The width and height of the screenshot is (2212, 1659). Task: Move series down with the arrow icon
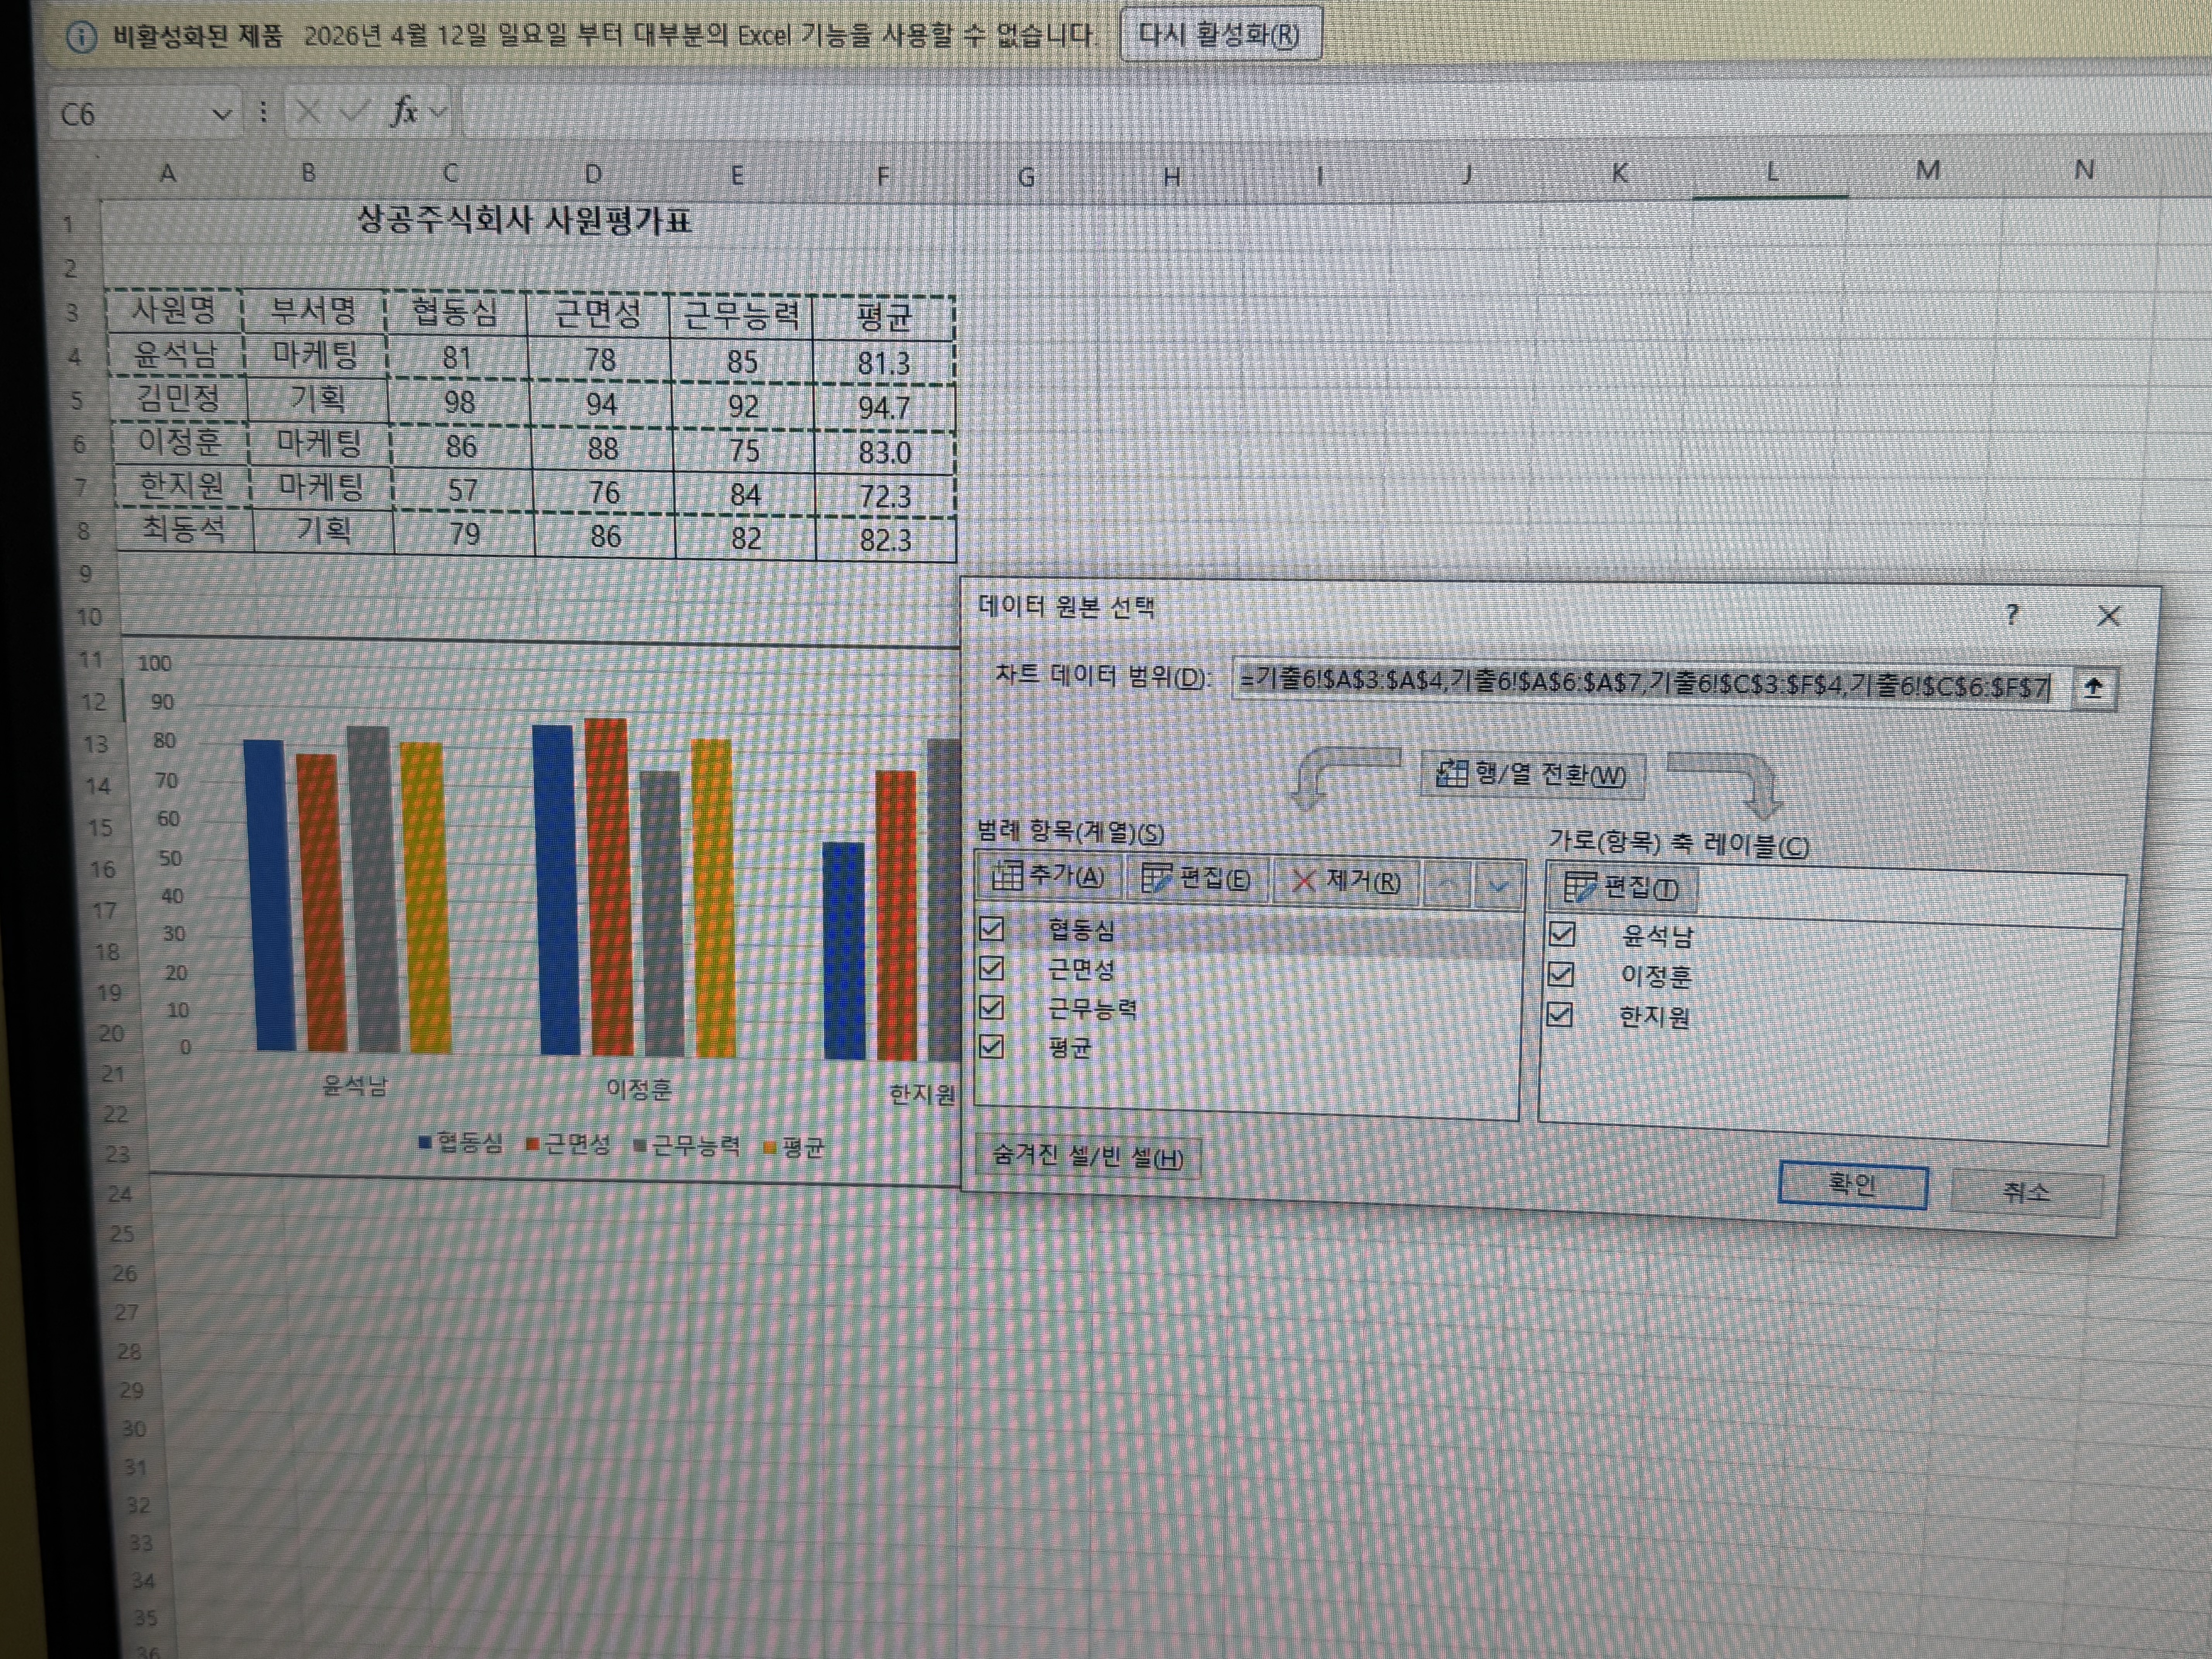point(1497,886)
